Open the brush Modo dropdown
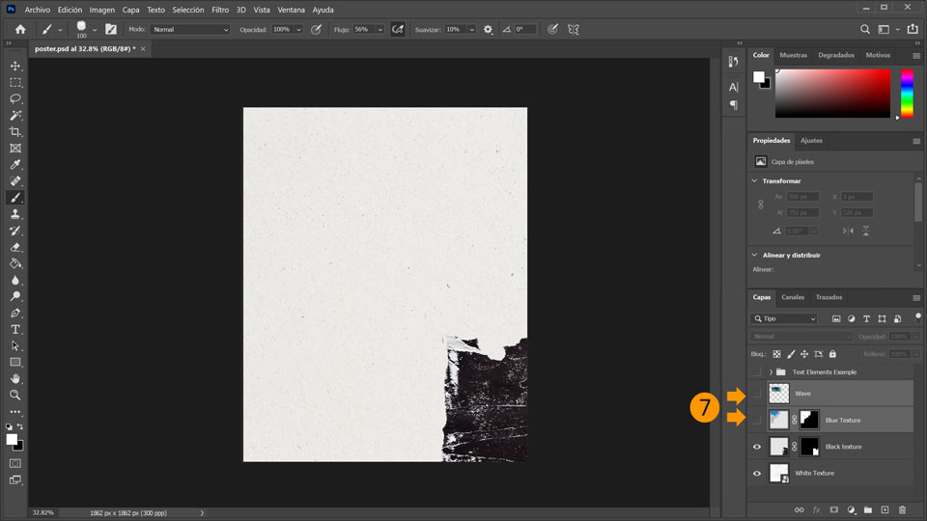 click(x=190, y=30)
